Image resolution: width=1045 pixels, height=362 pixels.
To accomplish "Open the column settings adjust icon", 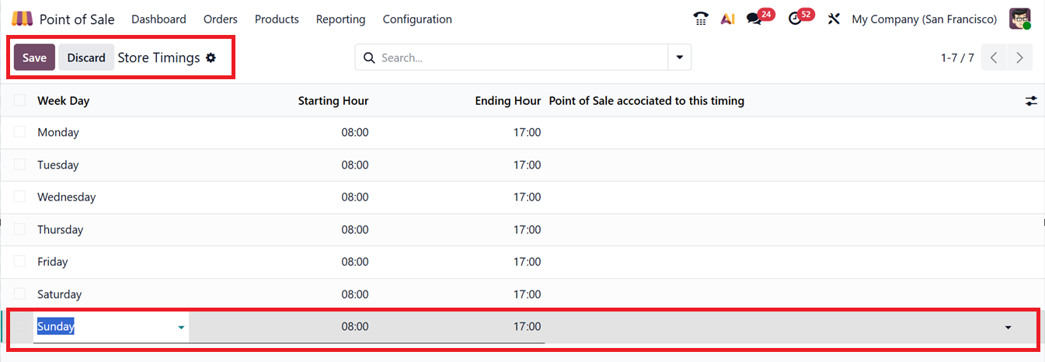I will point(1031,101).
